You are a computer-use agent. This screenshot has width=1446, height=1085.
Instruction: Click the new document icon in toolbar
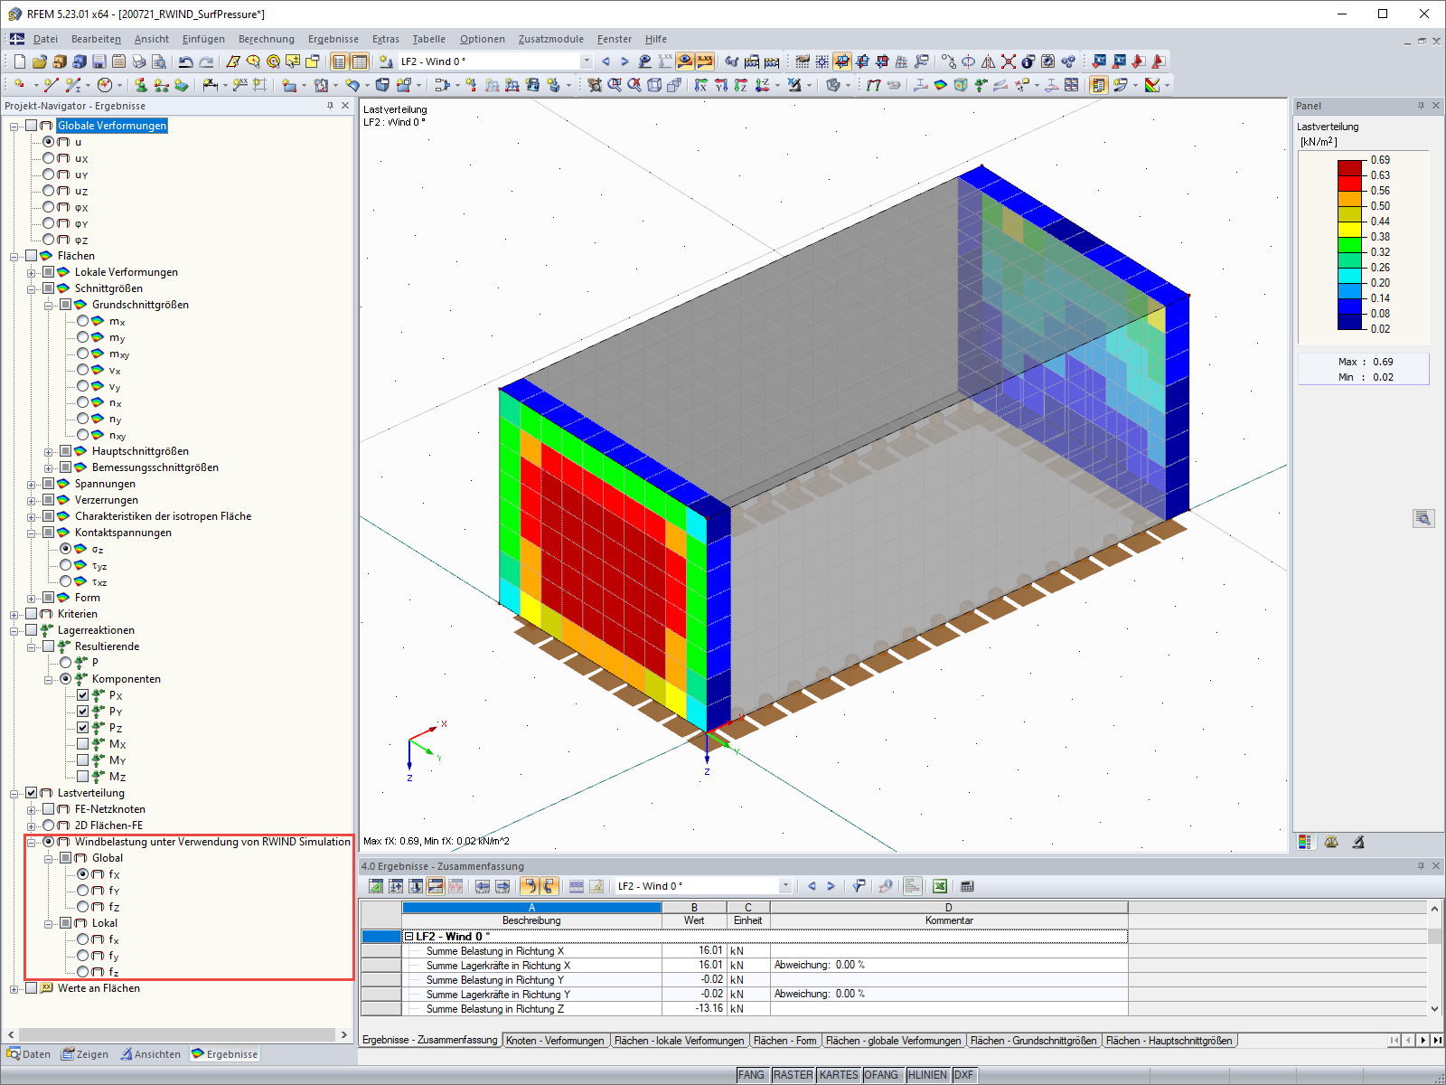[x=20, y=61]
